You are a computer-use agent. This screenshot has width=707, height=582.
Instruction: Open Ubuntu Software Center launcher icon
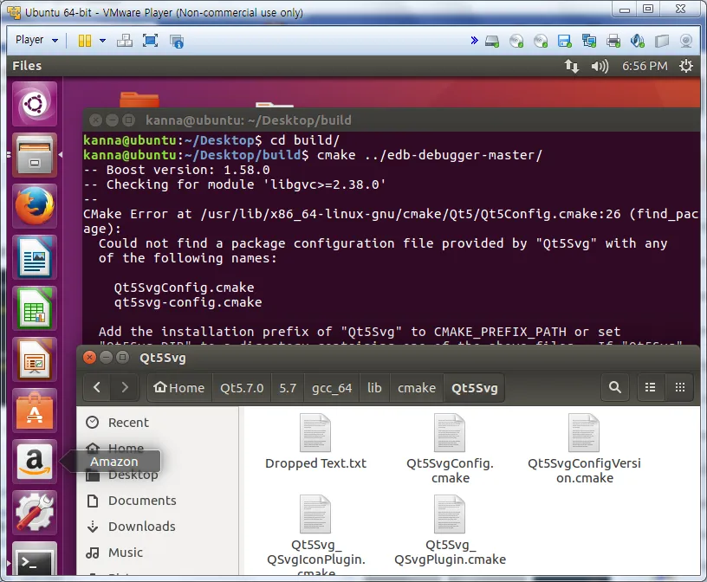[x=35, y=411]
